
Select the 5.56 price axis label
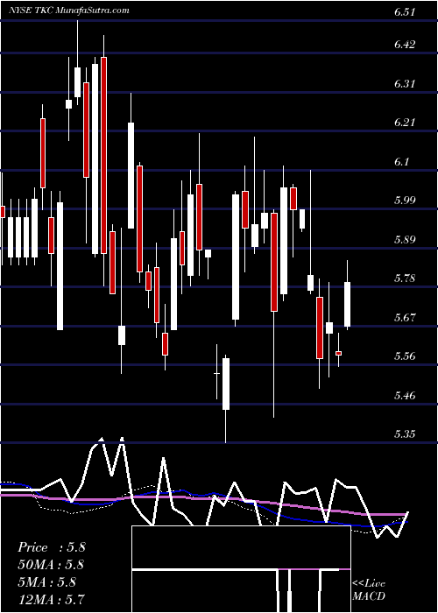pyautogui.click(x=405, y=356)
